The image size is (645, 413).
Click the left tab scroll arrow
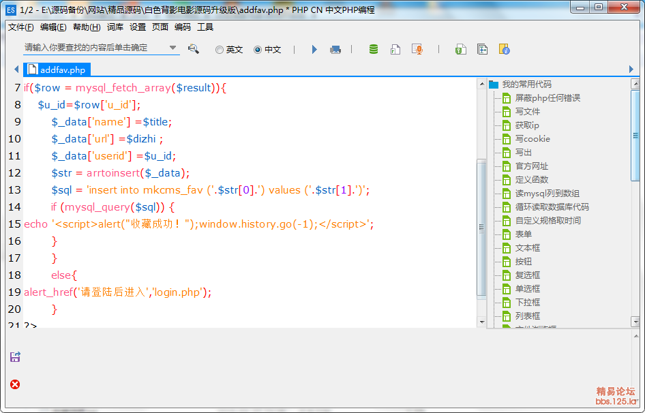[16, 69]
